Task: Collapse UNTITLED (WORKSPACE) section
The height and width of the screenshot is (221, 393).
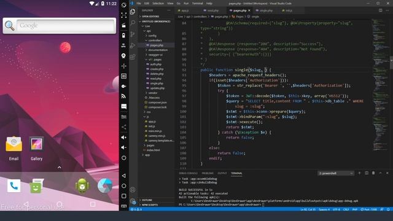Action: pyautogui.click(x=156, y=21)
